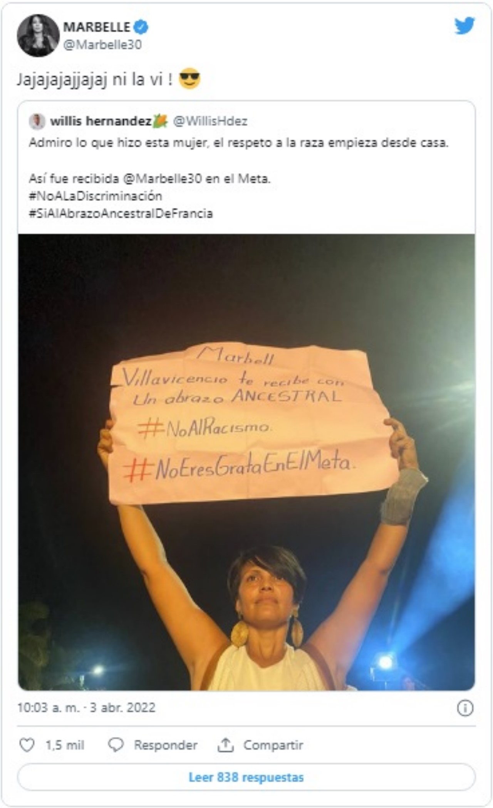Open the protest sign photo
This screenshot has height=808, width=493.
click(x=246, y=462)
